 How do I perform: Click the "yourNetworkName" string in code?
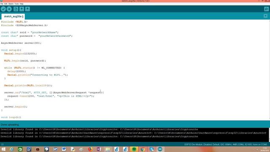(x=44, y=33)
